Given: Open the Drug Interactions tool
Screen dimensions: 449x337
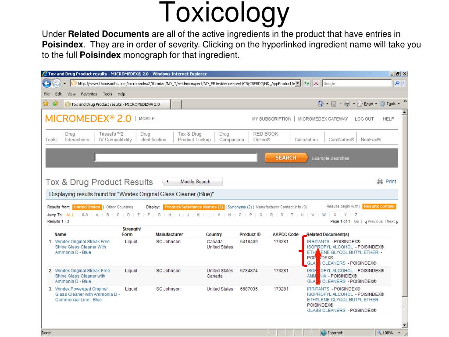Looking at the screenshot, I should 77,137.
